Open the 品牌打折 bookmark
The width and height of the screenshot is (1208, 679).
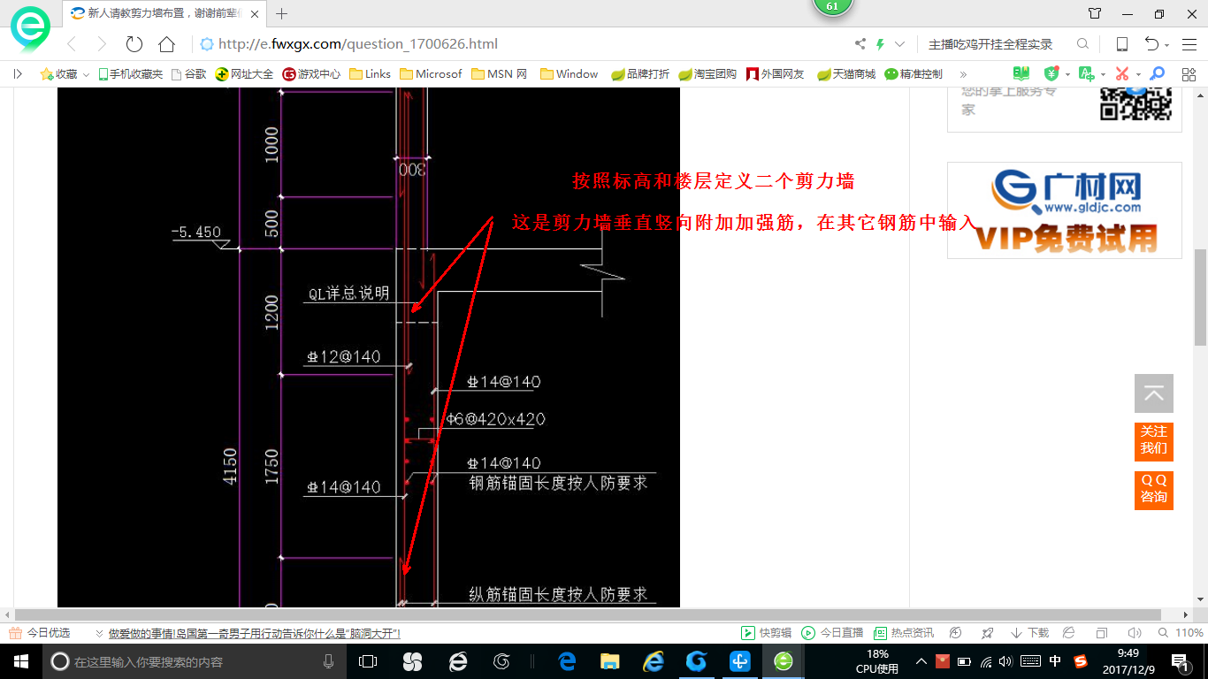click(640, 74)
